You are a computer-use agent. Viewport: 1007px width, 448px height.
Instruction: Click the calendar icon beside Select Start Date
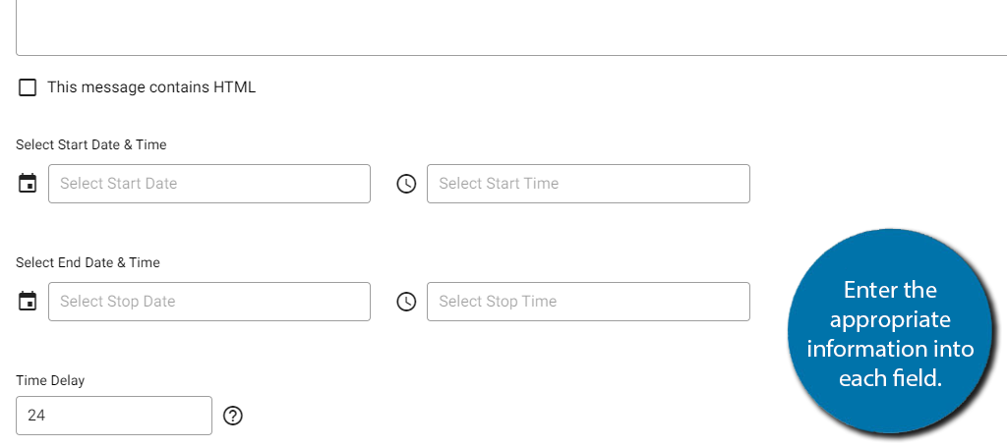coord(27,184)
